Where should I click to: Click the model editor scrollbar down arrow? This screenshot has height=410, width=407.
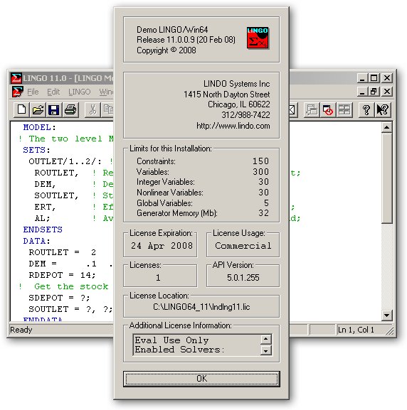click(386, 315)
